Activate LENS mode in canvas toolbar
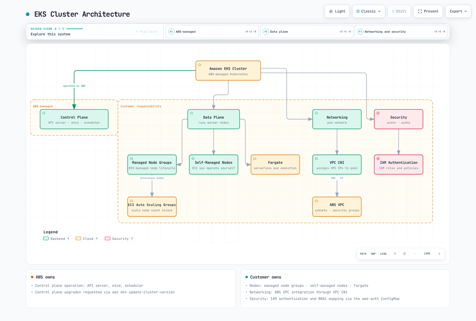Screen dimensions: 476x321 point(383,254)
